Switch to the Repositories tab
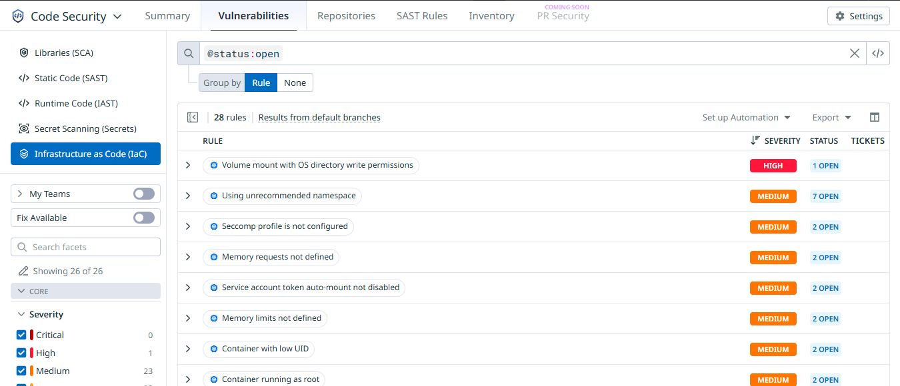The height and width of the screenshot is (386, 900). pos(346,16)
